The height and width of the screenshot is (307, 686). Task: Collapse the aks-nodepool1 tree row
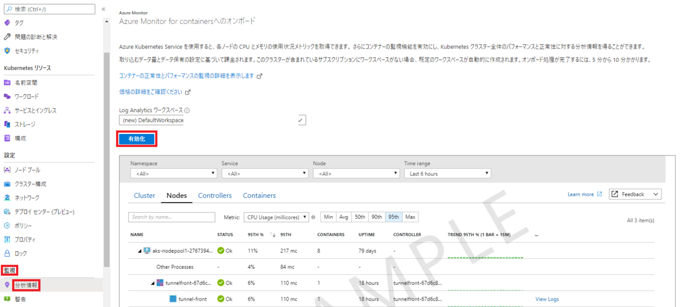pos(139,251)
